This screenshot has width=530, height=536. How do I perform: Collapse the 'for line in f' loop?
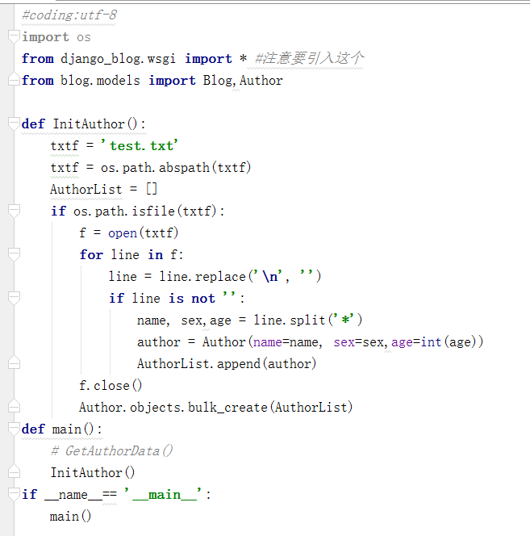(x=14, y=254)
